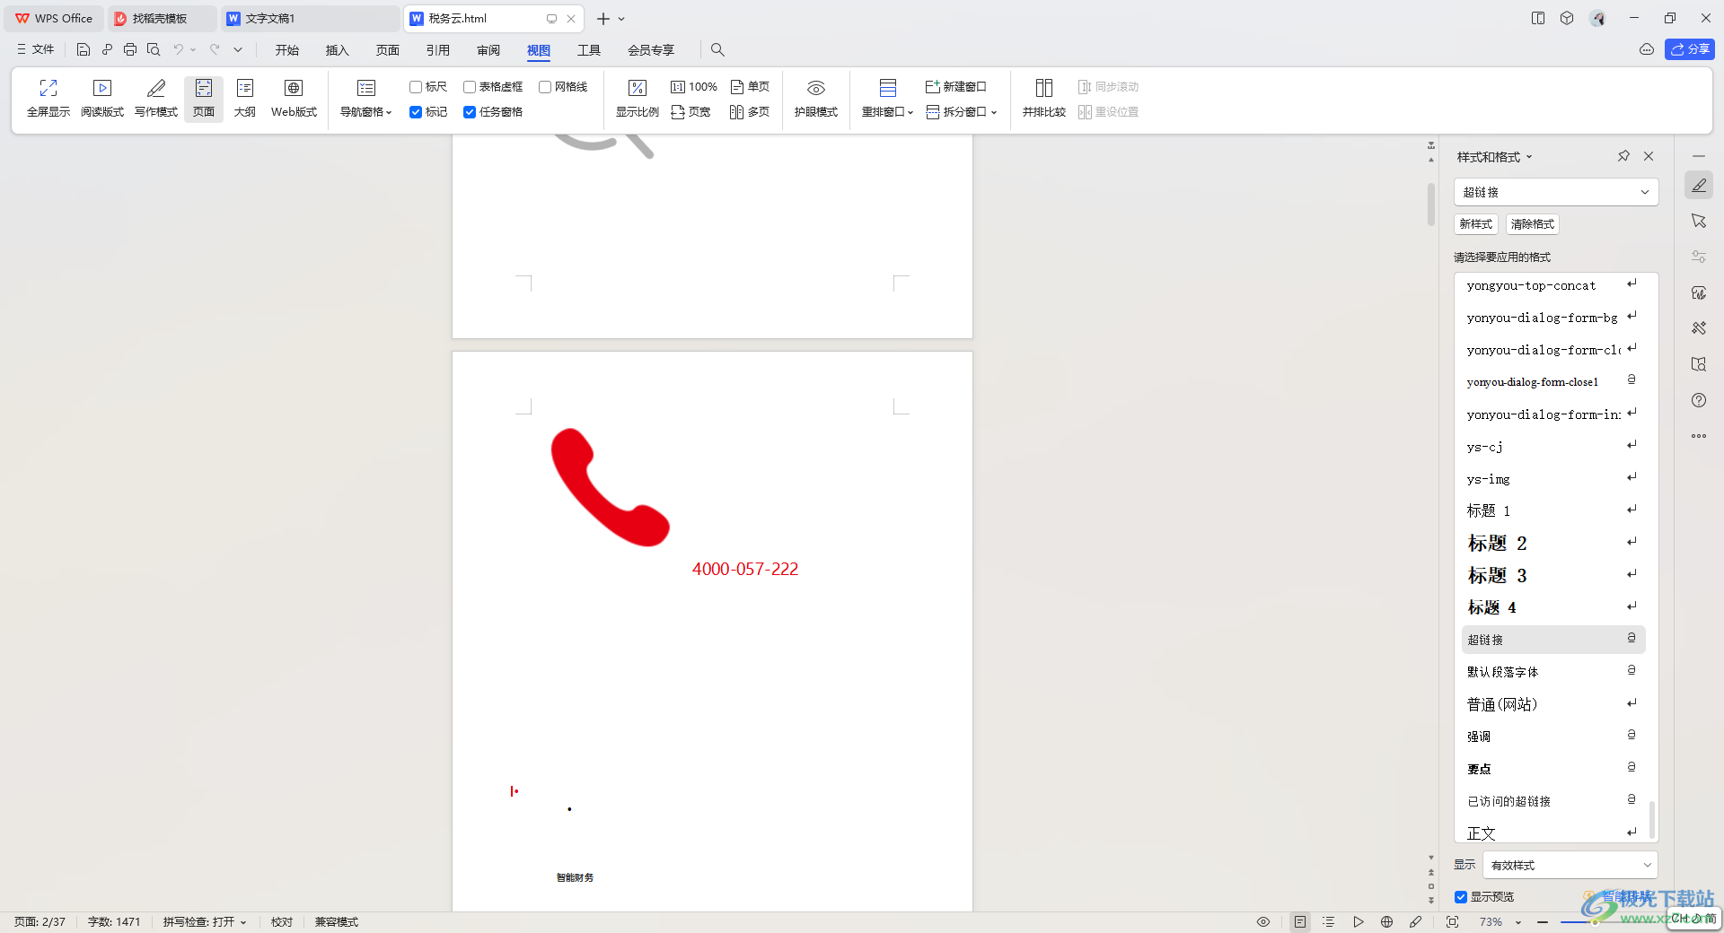Screen dimensions: 1724x933
Task: Switch to Web layout view
Action: [294, 99]
